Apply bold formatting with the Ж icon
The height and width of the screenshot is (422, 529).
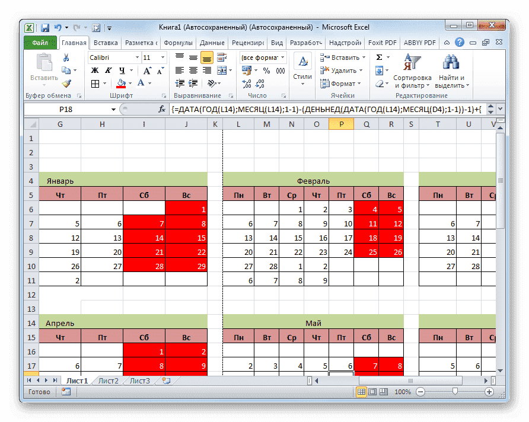click(95, 70)
